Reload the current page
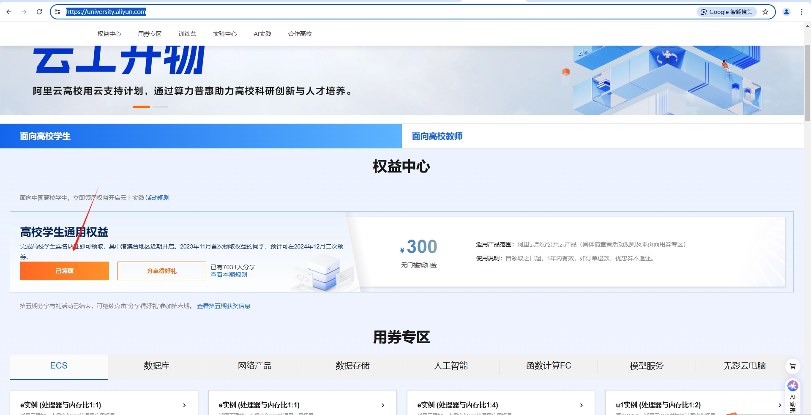The width and height of the screenshot is (811, 415). click(x=39, y=12)
